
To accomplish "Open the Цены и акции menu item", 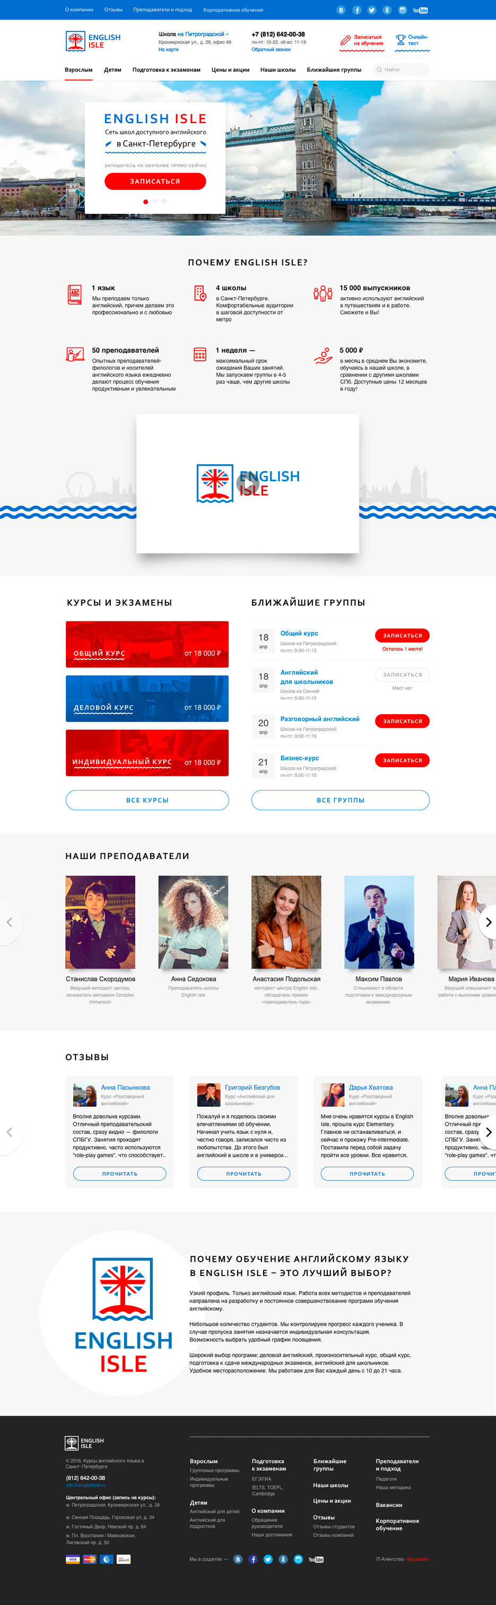I will [x=231, y=70].
